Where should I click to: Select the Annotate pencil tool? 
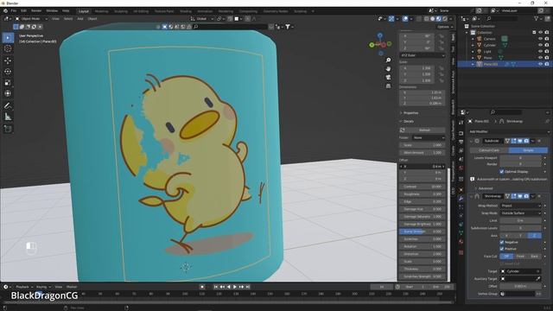pos(8,105)
